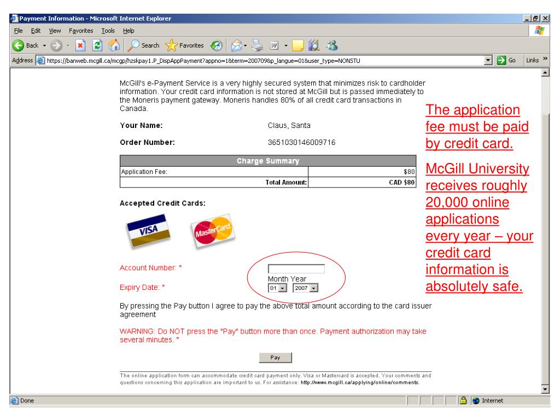This screenshot has height=420, width=560.
Task: Open the expiry Month dropdown showing 01
Action: coord(277,288)
